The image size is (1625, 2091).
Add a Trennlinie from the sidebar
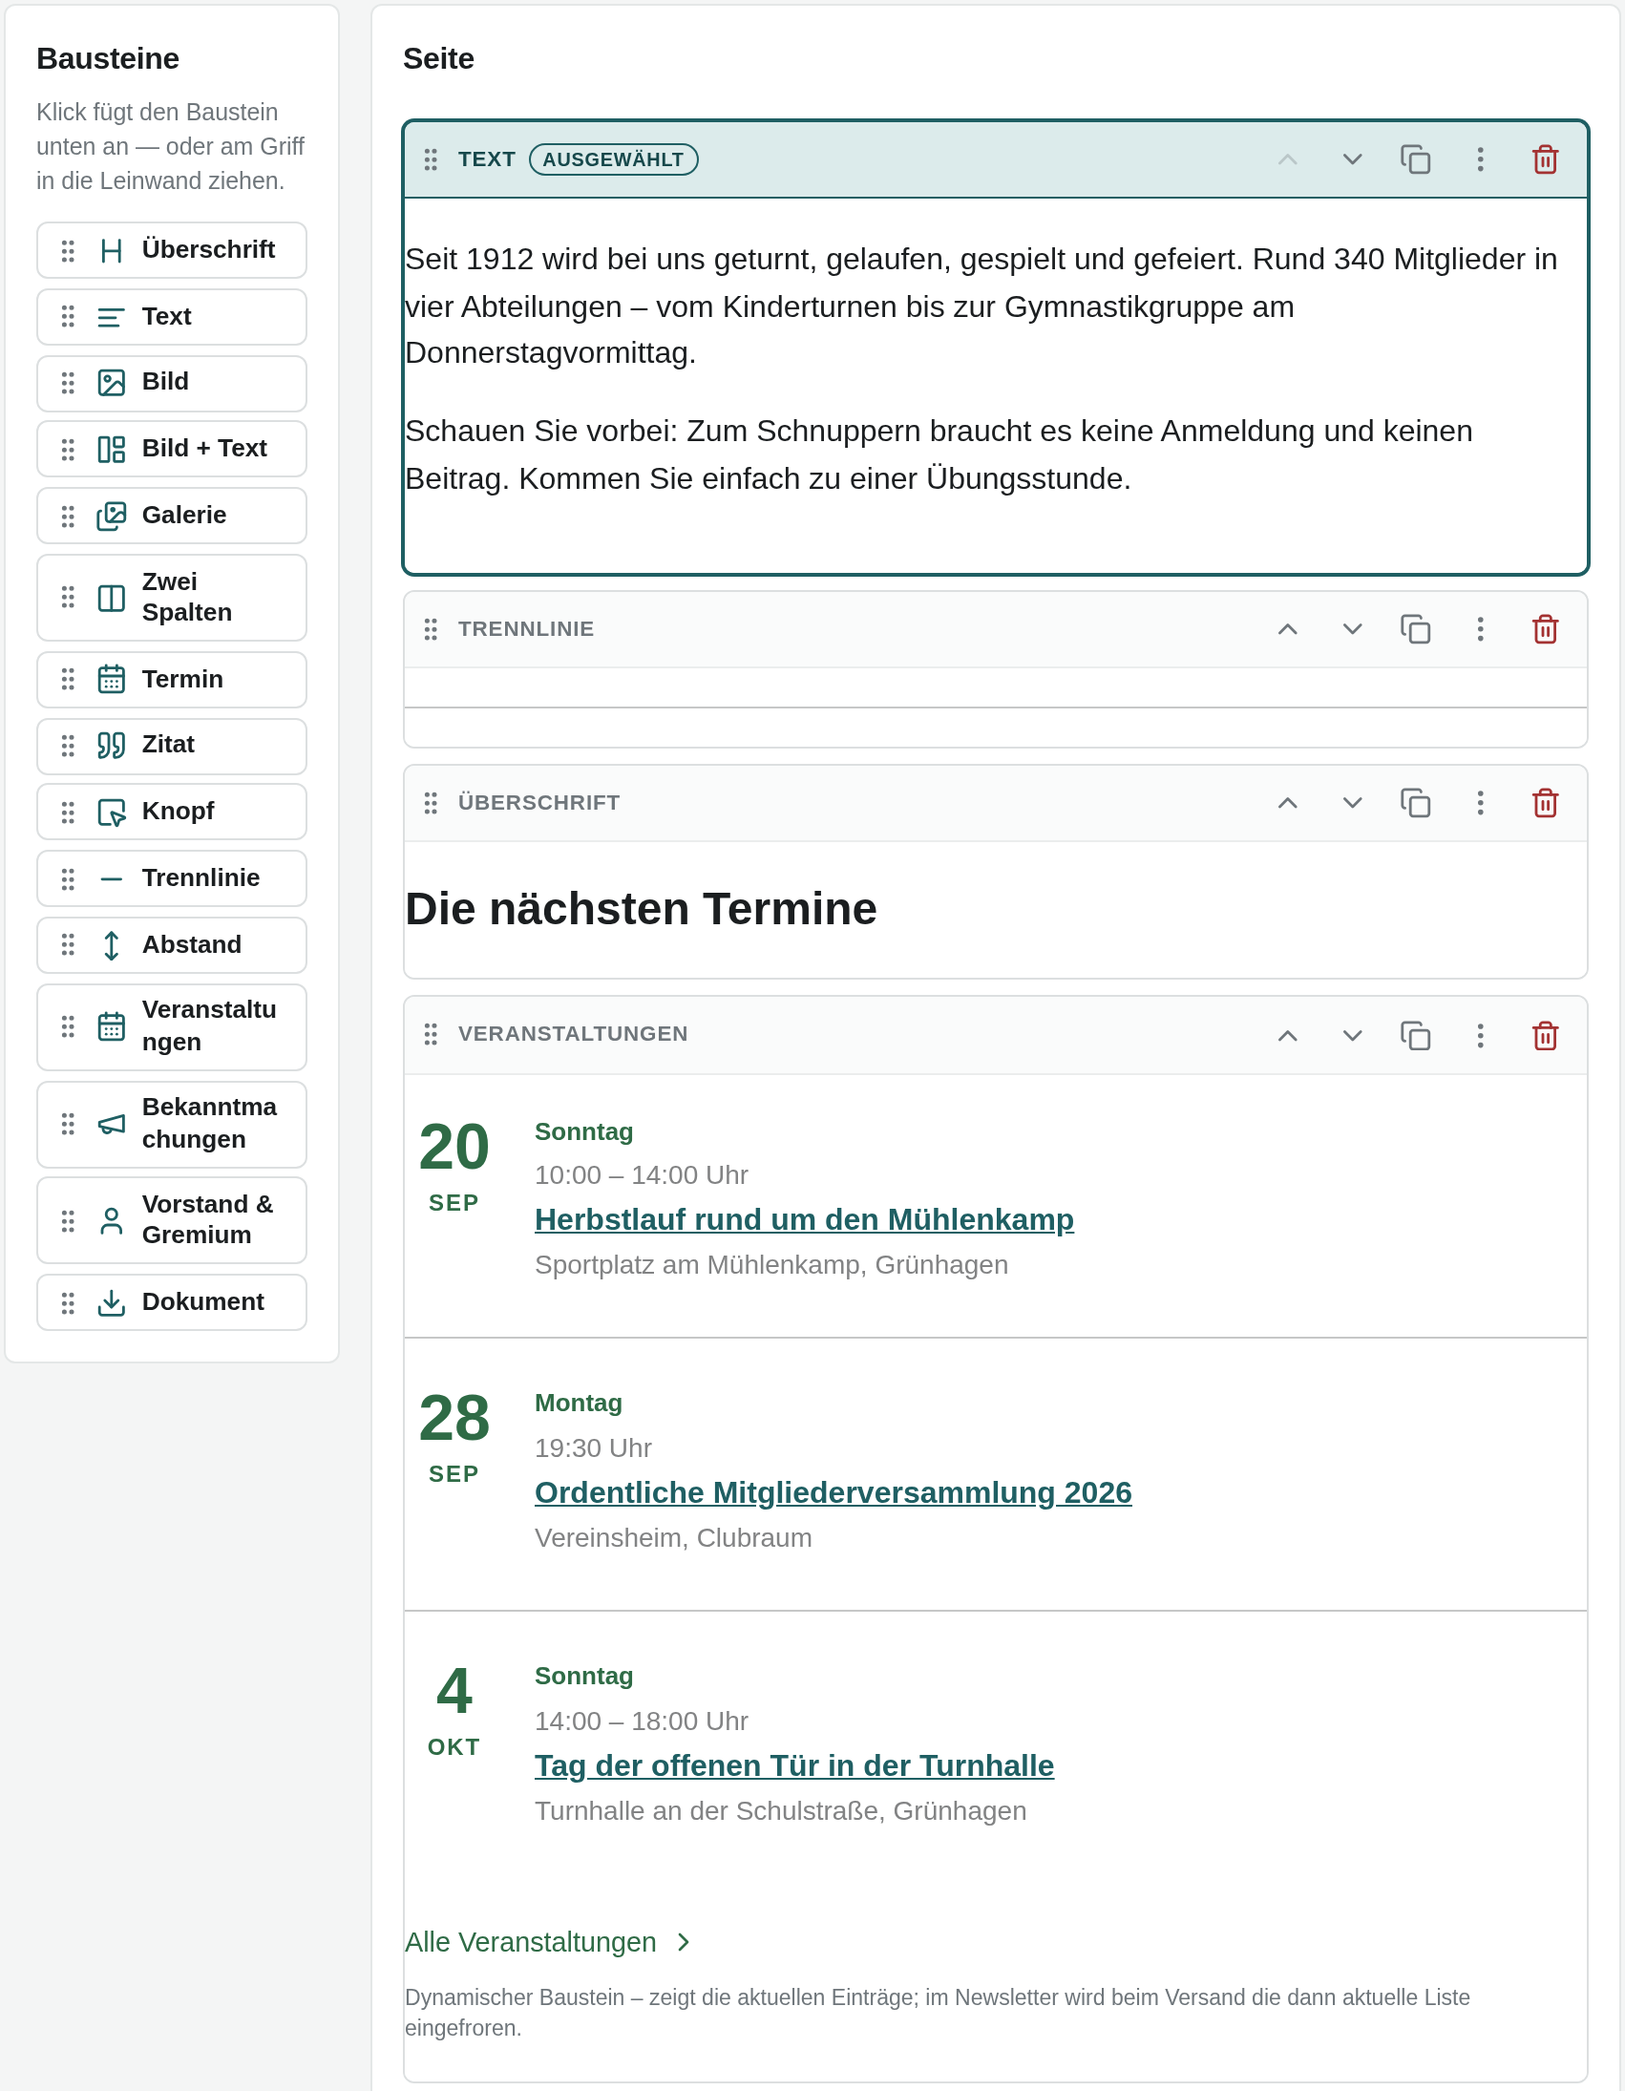click(172, 879)
